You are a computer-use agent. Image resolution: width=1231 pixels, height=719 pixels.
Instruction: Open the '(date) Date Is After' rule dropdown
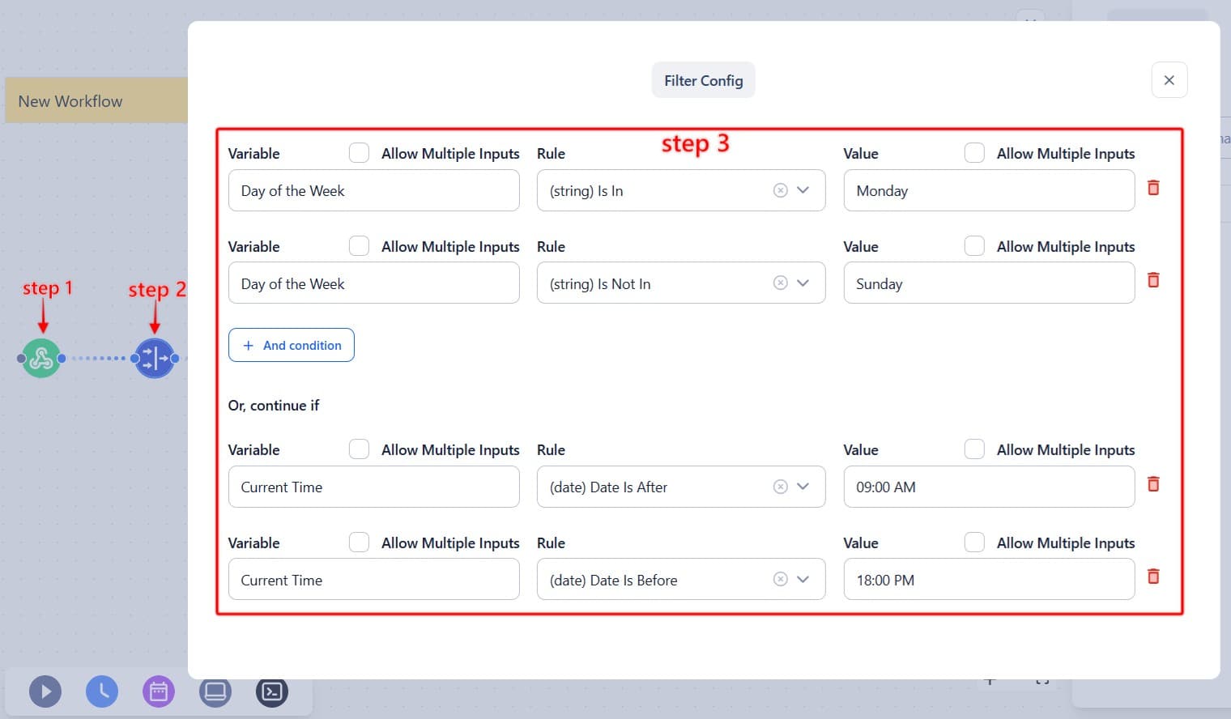803,487
